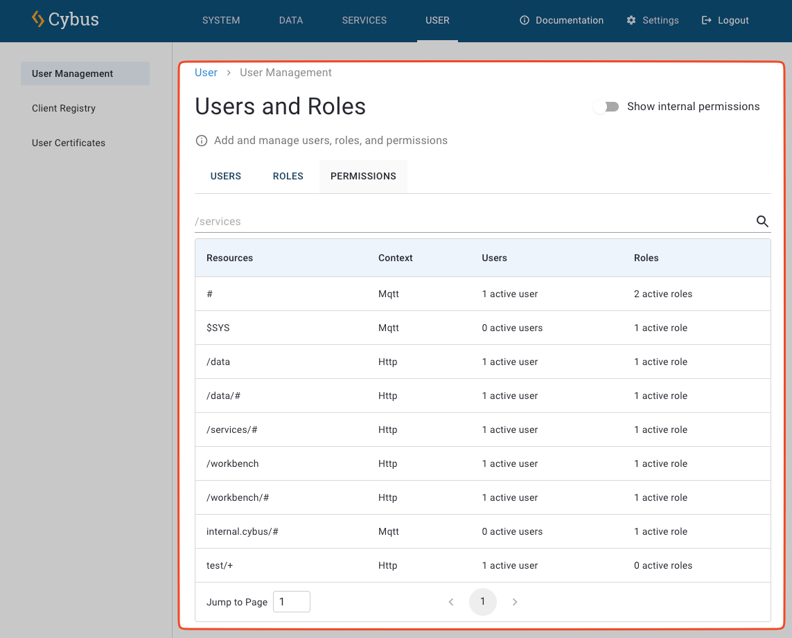
Task: Click the search magnifier icon
Action: (x=762, y=221)
